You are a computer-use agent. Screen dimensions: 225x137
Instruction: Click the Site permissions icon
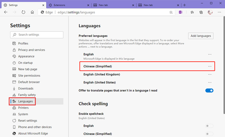pyautogui.click(x=14, y=75)
